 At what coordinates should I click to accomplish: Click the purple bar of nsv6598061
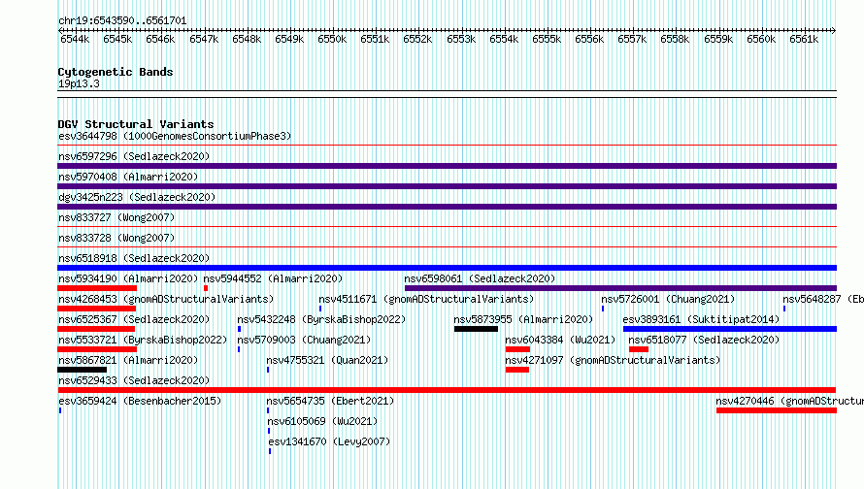620,288
